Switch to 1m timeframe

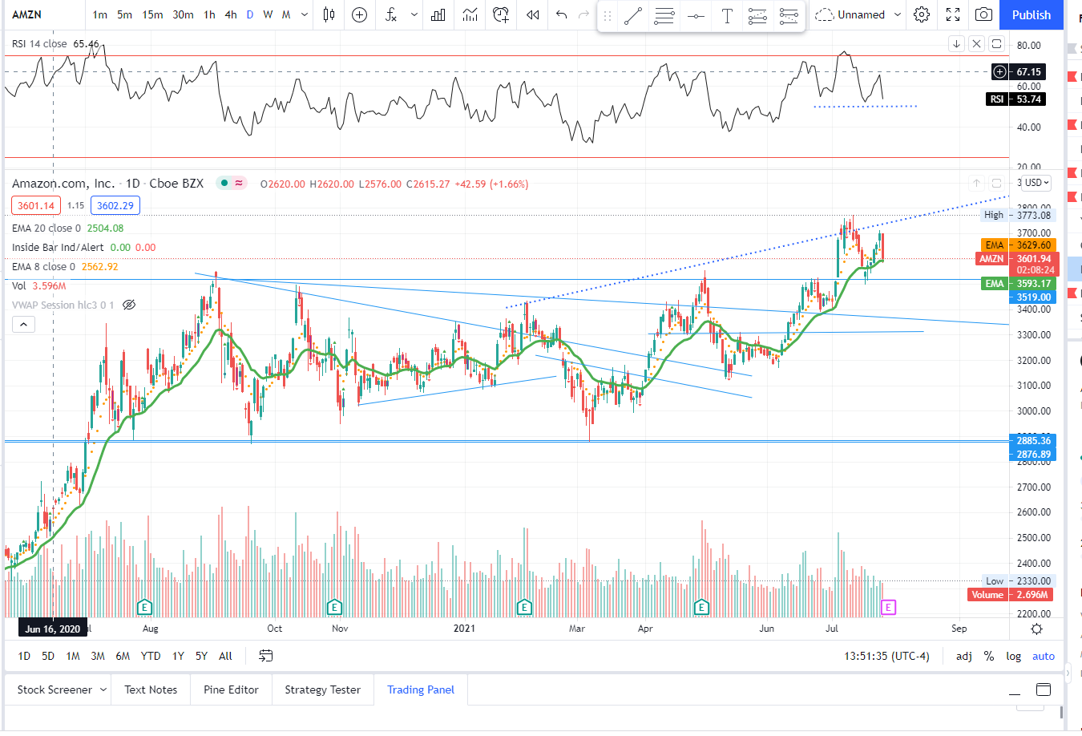point(100,14)
